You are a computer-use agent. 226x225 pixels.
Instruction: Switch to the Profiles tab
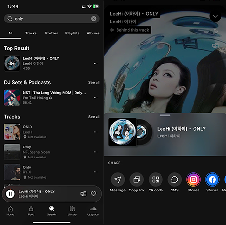[x=52, y=33]
